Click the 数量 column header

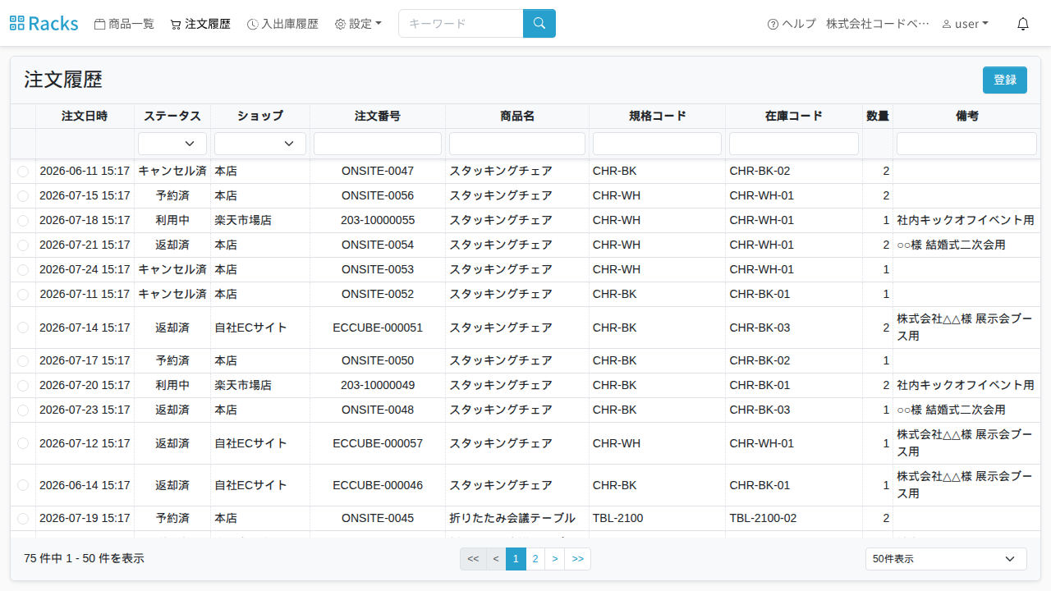click(x=878, y=117)
